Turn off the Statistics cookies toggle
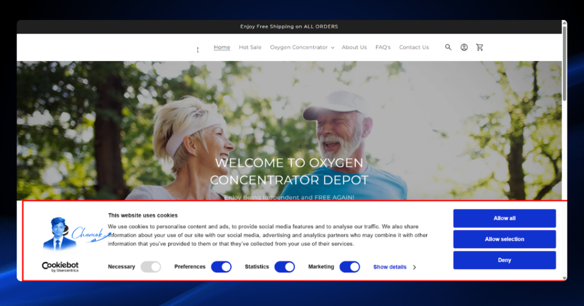 (x=285, y=267)
